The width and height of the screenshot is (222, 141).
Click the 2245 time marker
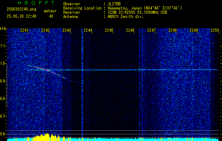click(109, 30)
